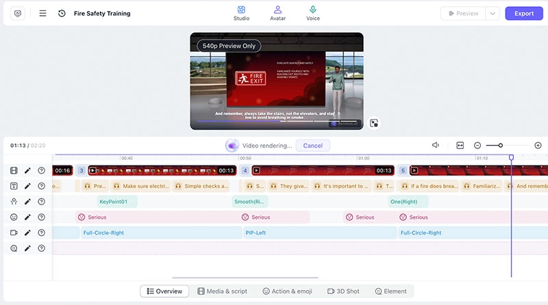548x305 pixels.
Task: Open help for the 3D shot track
Action: 41,233
